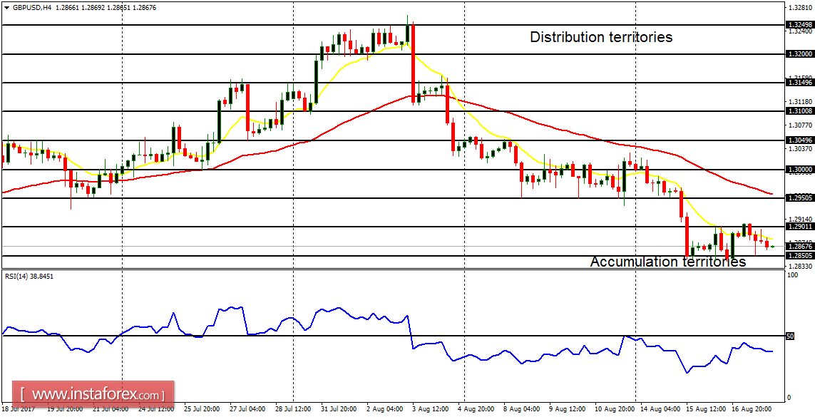Click the 1.30000 price level tag
Screen dimensions: 815x417
795,169
